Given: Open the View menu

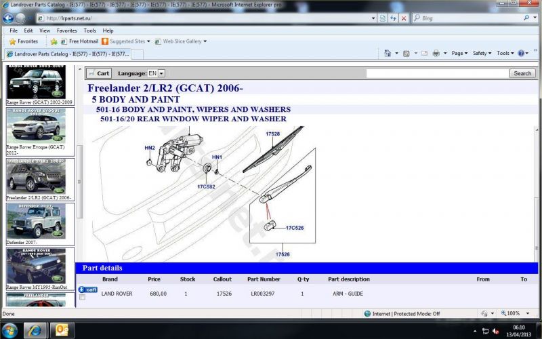Looking at the screenshot, I should pos(45,31).
